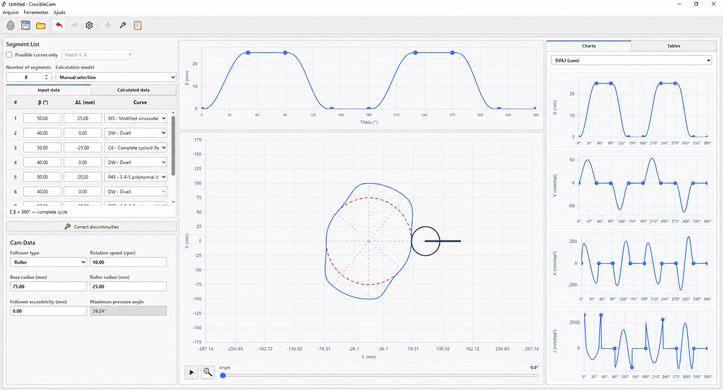Click the save floppy disk icon
Viewport: 723px width, 390px height.
click(25, 25)
